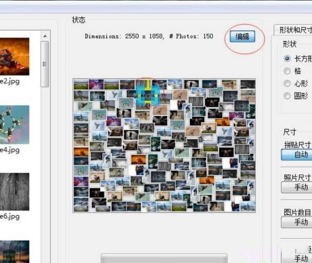Click 手动 button under 照片尺寸

click(297, 187)
